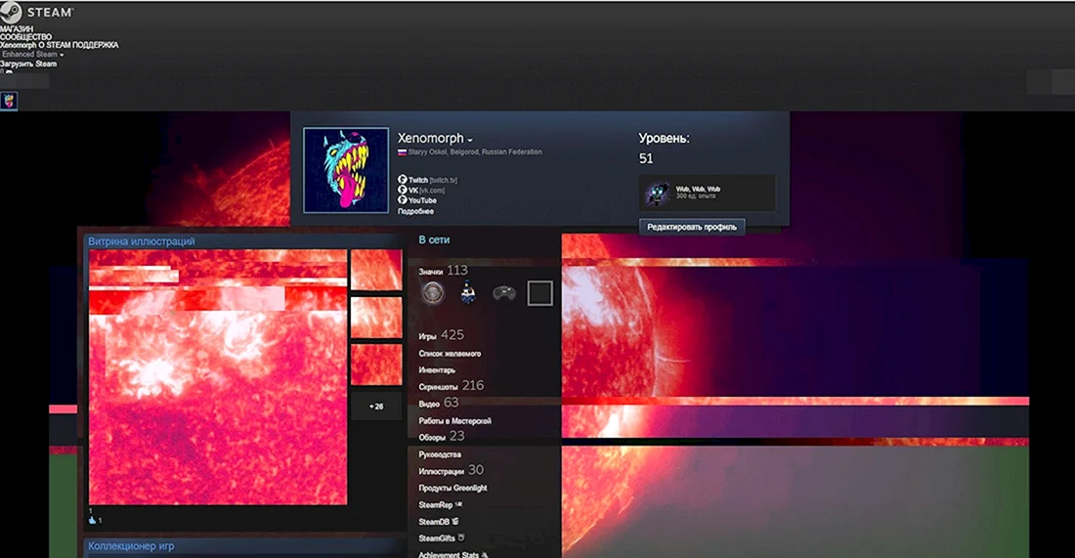Open the СООБЩЕСТВО menu
The width and height of the screenshot is (1075, 558).
coord(26,37)
